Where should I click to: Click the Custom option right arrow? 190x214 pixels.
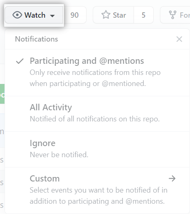pos(172,179)
